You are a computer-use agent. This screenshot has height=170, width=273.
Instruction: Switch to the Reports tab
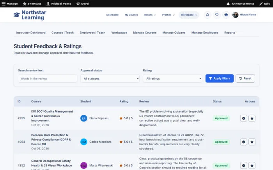(x=229, y=33)
